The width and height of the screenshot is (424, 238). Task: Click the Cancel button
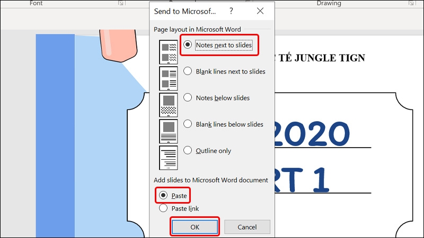(247, 227)
